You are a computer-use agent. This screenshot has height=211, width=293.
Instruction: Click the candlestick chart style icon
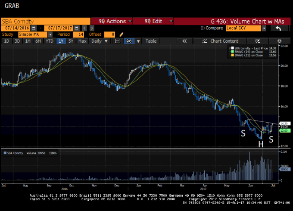pos(129,41)
